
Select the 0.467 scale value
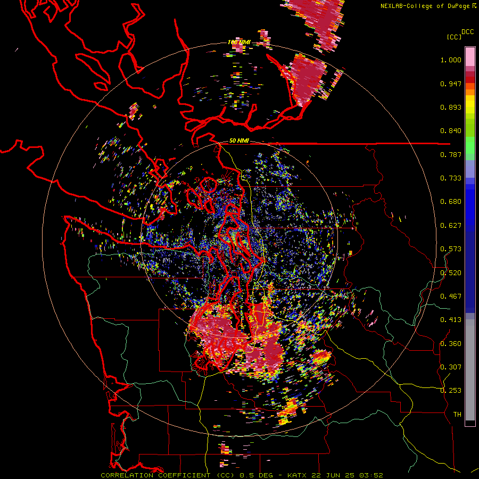coord(451,296)
